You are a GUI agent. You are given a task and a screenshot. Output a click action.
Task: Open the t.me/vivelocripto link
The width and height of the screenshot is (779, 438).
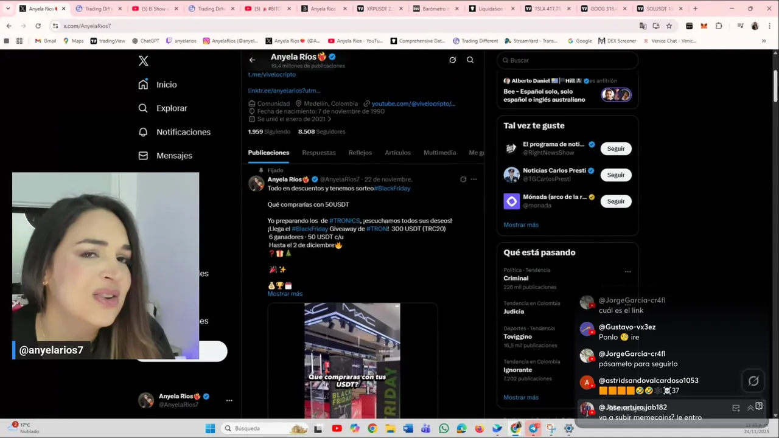pos(271,74)
